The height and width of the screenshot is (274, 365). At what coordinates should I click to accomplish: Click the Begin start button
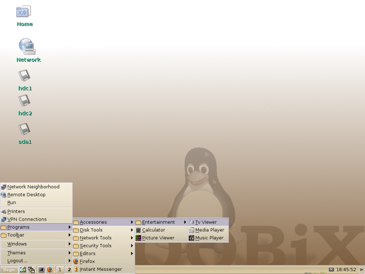(x=9, y=270)
